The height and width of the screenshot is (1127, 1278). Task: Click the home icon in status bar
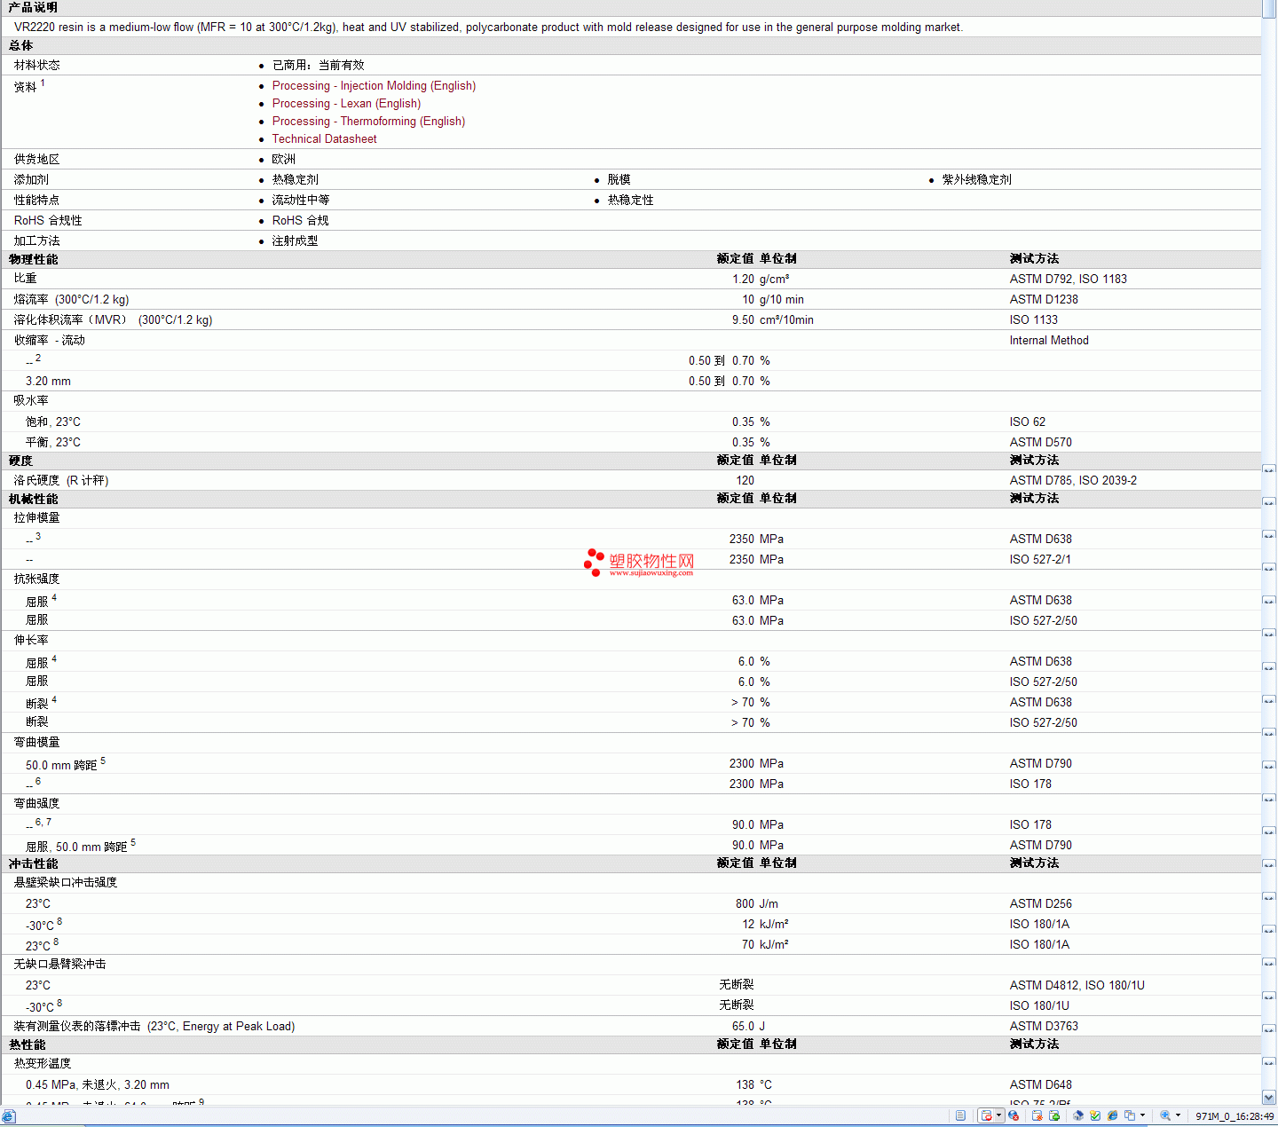click(1078, 1115)
